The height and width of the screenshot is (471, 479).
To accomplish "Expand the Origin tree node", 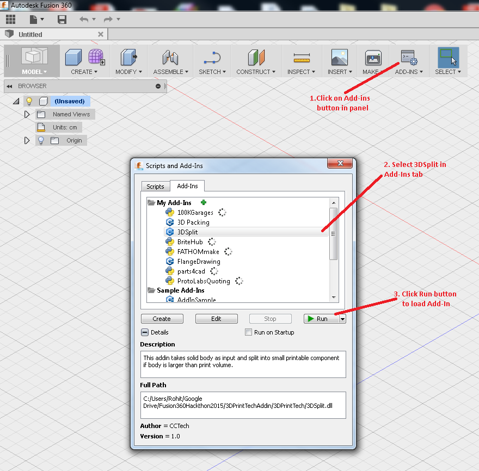I will point(27,140).
